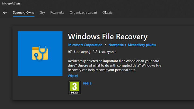This screenshot has width=194, height=109.
Task: Click the heart icon for the wish list
Action: [x=95, y=51]
